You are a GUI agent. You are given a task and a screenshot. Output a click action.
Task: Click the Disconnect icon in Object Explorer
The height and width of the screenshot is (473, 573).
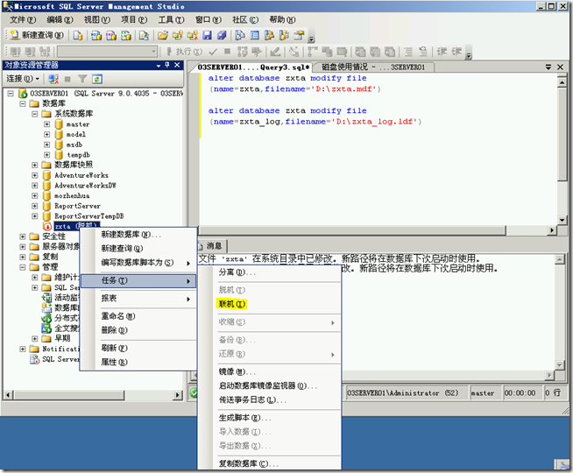pyautogui.click(x=53, y=79)
